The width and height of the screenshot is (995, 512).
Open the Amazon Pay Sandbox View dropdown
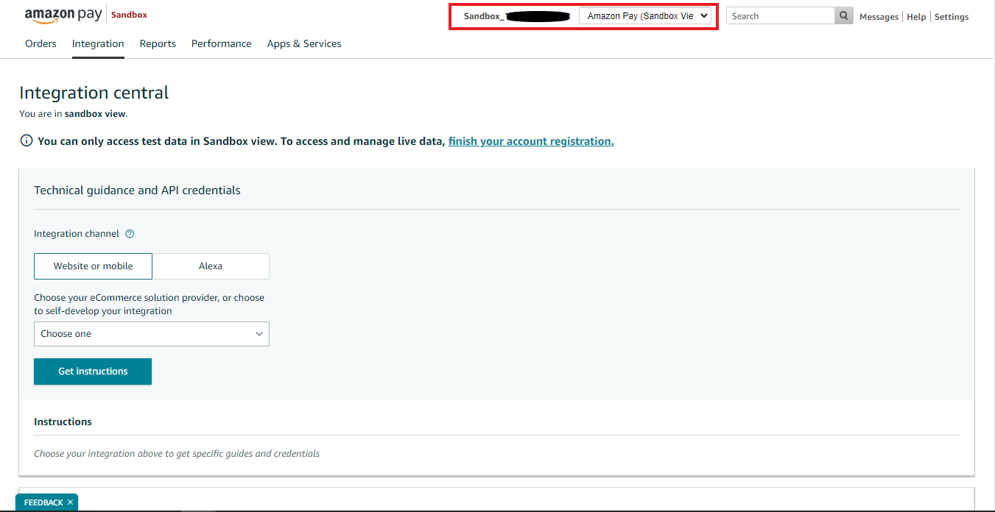[645, 15]
